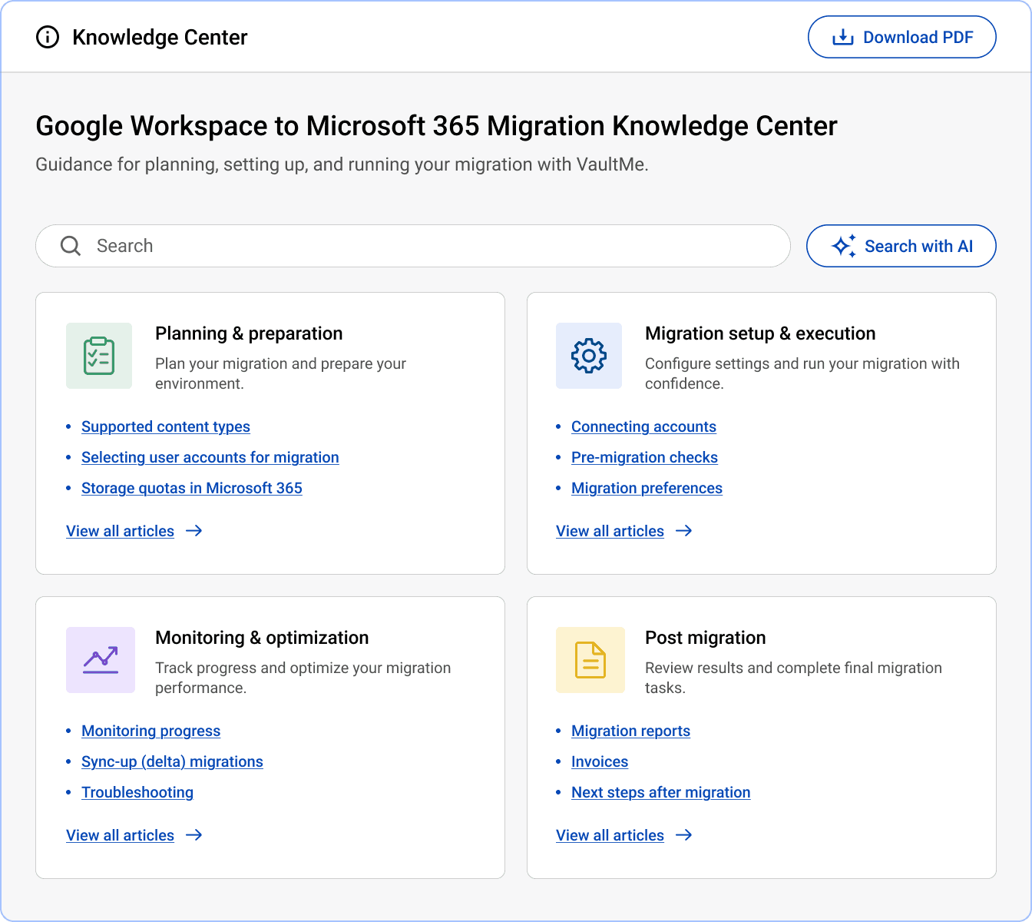The image size is (1032, 922).
Task: Click the purple chart icon for Monitoring & optimization
Action: 101,660
